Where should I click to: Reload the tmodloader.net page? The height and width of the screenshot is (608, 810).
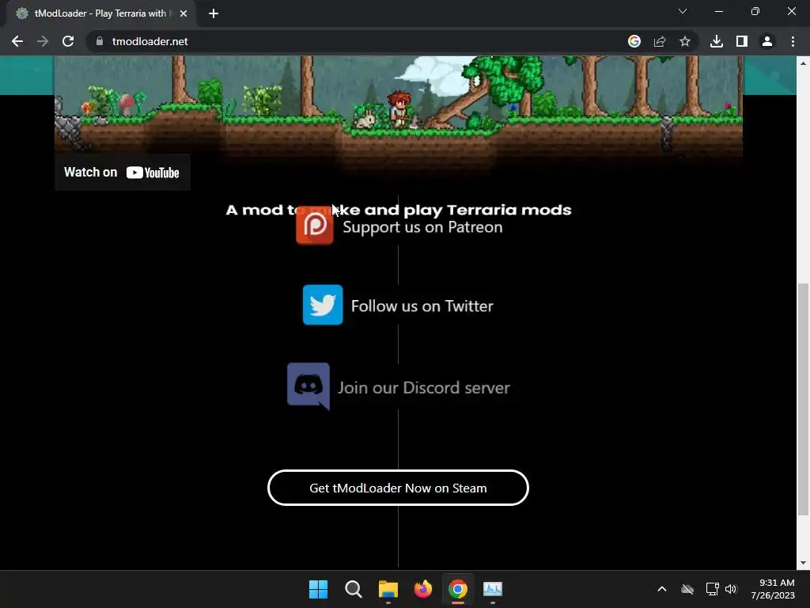(x=68, y=41)
